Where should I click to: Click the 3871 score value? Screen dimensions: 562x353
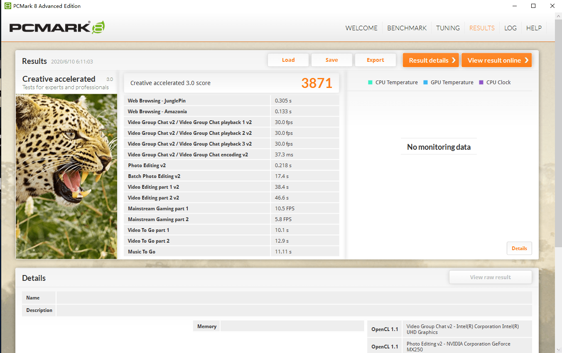tap(317, 83)
